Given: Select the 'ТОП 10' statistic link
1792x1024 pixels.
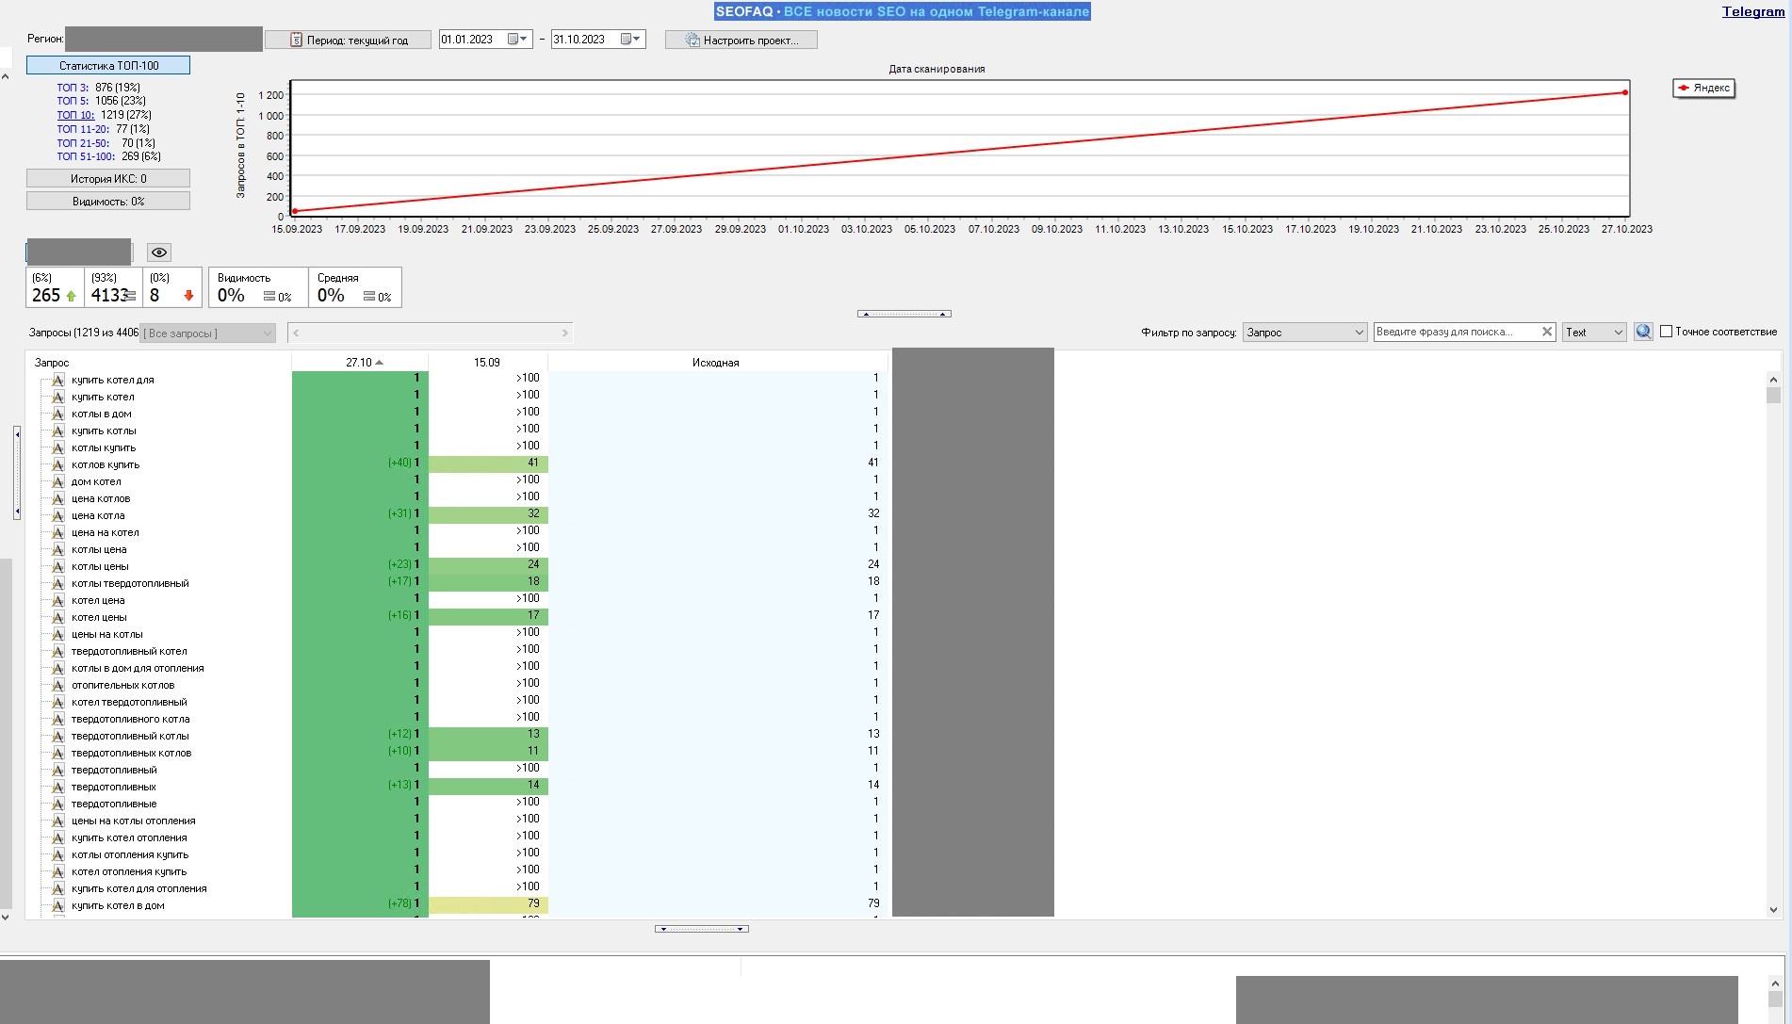Looking at the screenshot, I should (75, 115).
